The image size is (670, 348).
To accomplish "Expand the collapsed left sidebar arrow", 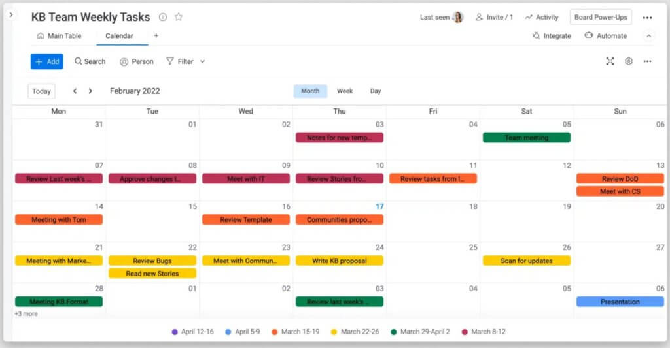I will pos(11,14).
